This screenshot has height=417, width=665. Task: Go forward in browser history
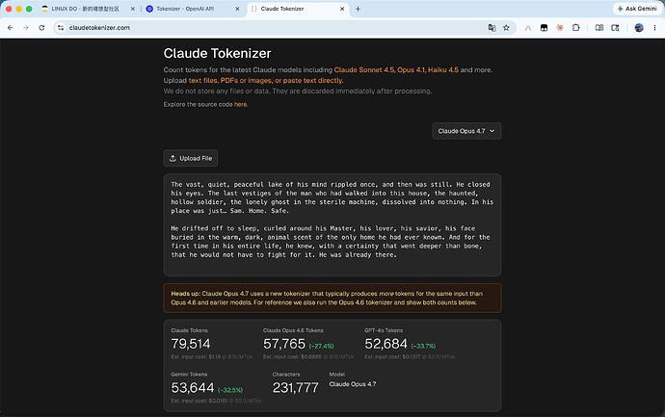26,28
